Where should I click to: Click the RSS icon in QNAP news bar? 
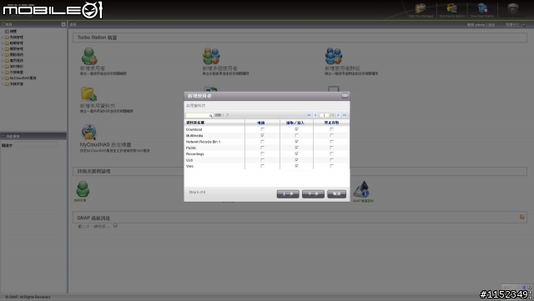pos(522,217)
